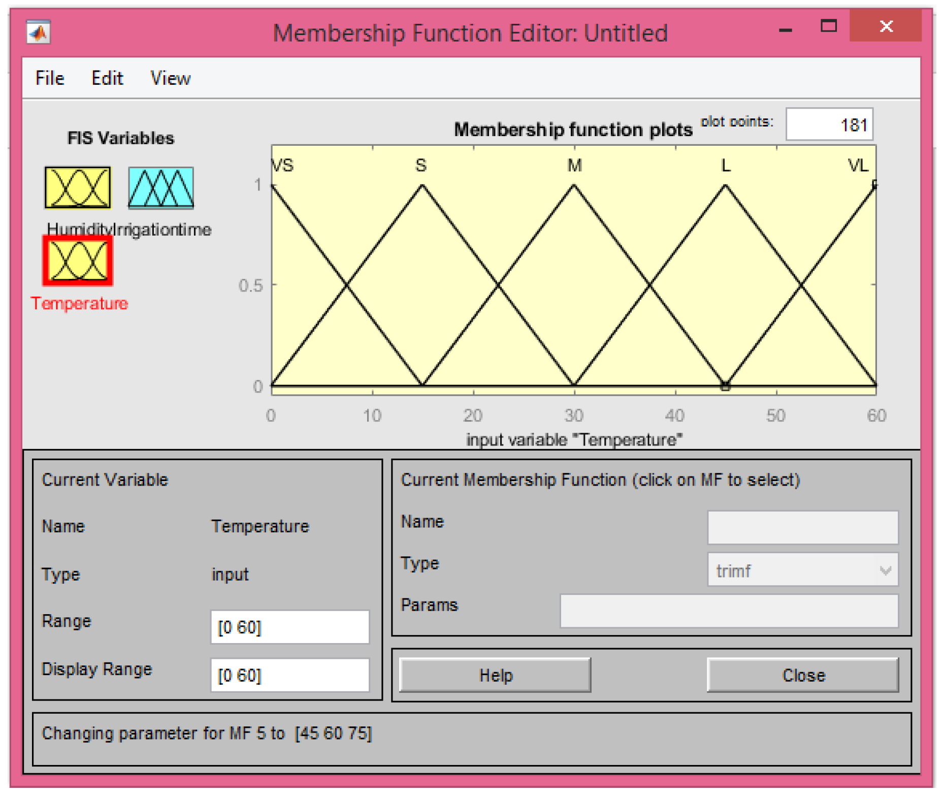Select the VS membership function label
Image resolution: width=944 pixels, height=796 pixels.
[283, 166]
